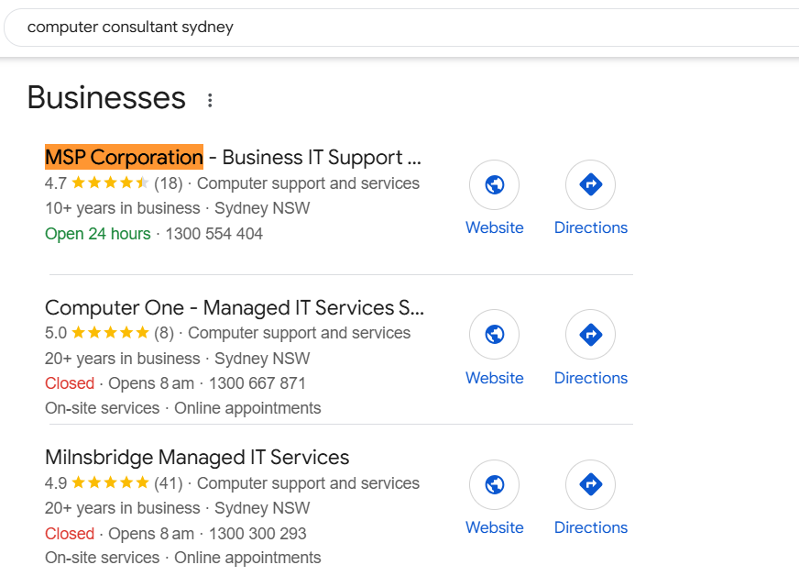799x576 pixels.
Task: Click Directions text under MSP Corporation
Action: click(591, 227)
